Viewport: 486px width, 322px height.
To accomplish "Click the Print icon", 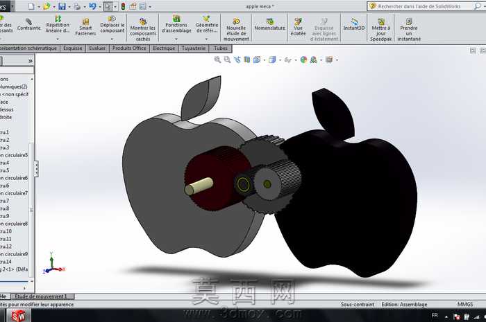I will click(77, 6).
